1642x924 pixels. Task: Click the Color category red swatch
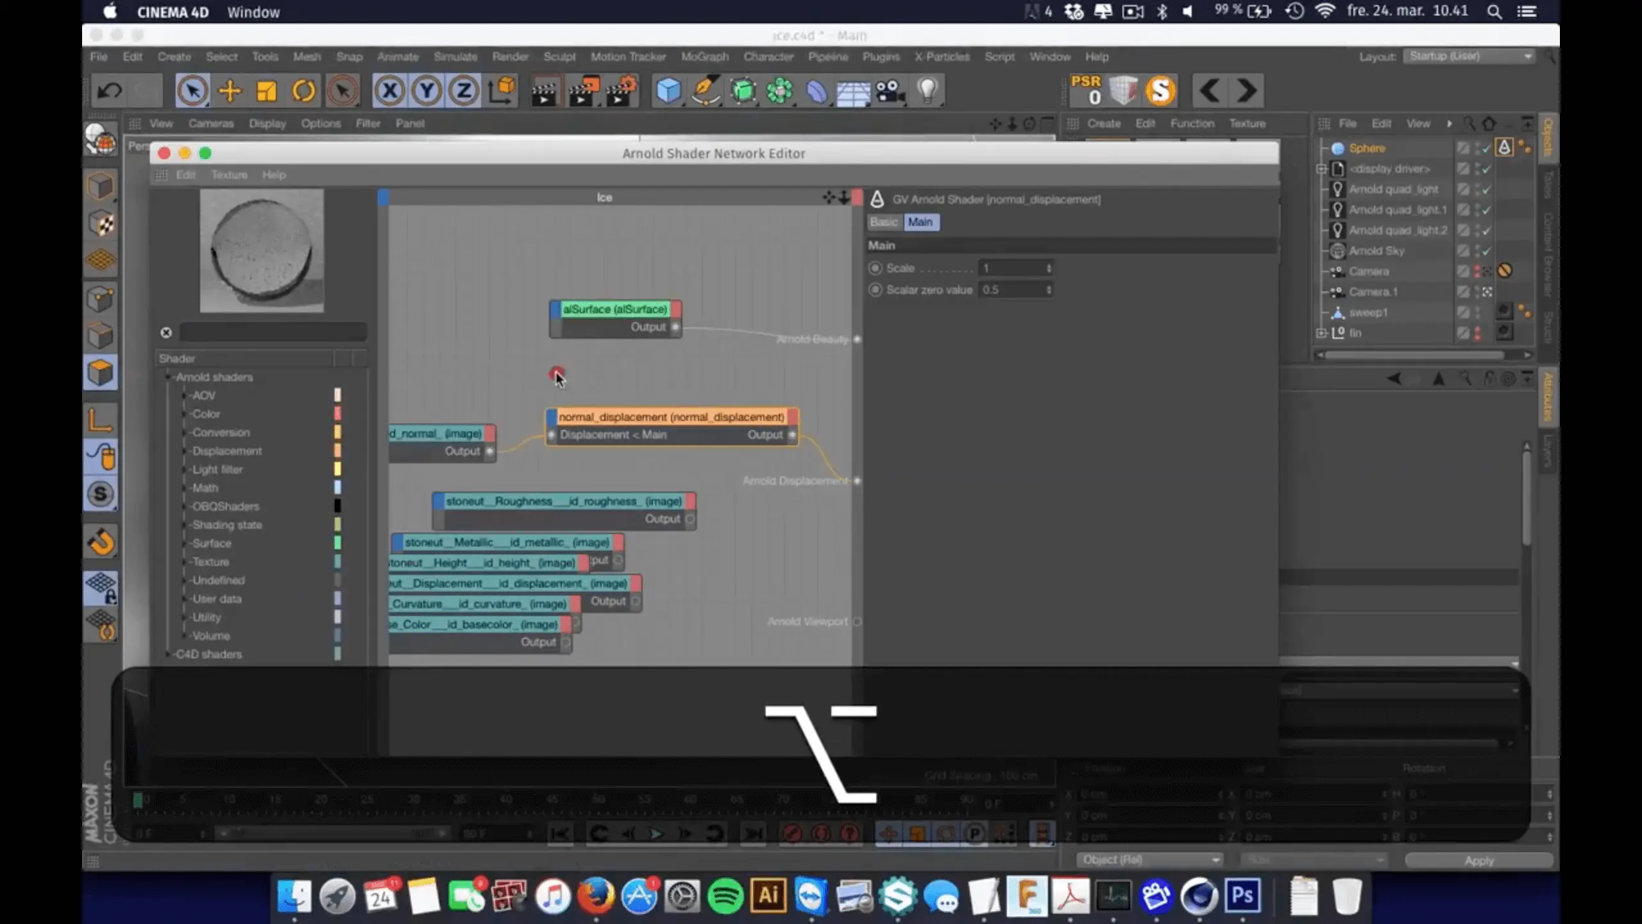point(337,414)
